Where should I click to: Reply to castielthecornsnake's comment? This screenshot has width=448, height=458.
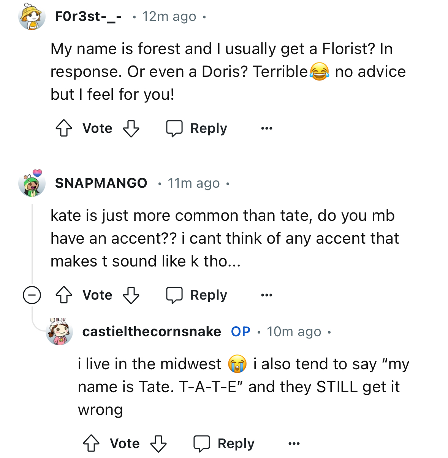(x=224, y=444)
